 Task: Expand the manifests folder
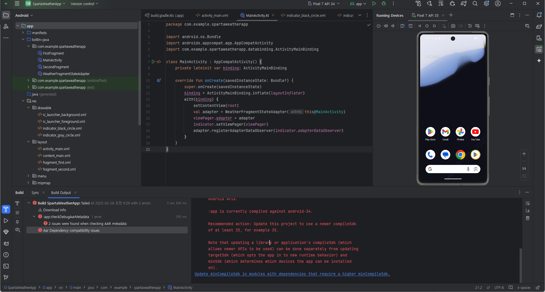point(23,33)
